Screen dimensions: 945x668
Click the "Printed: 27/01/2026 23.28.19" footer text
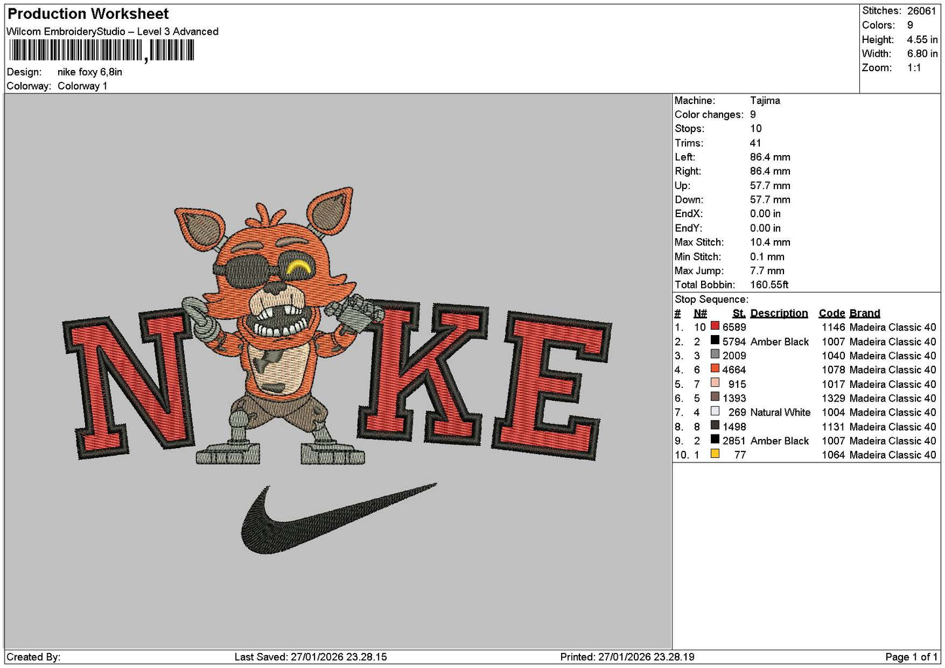pyautogui.click(x=627, y=657)
